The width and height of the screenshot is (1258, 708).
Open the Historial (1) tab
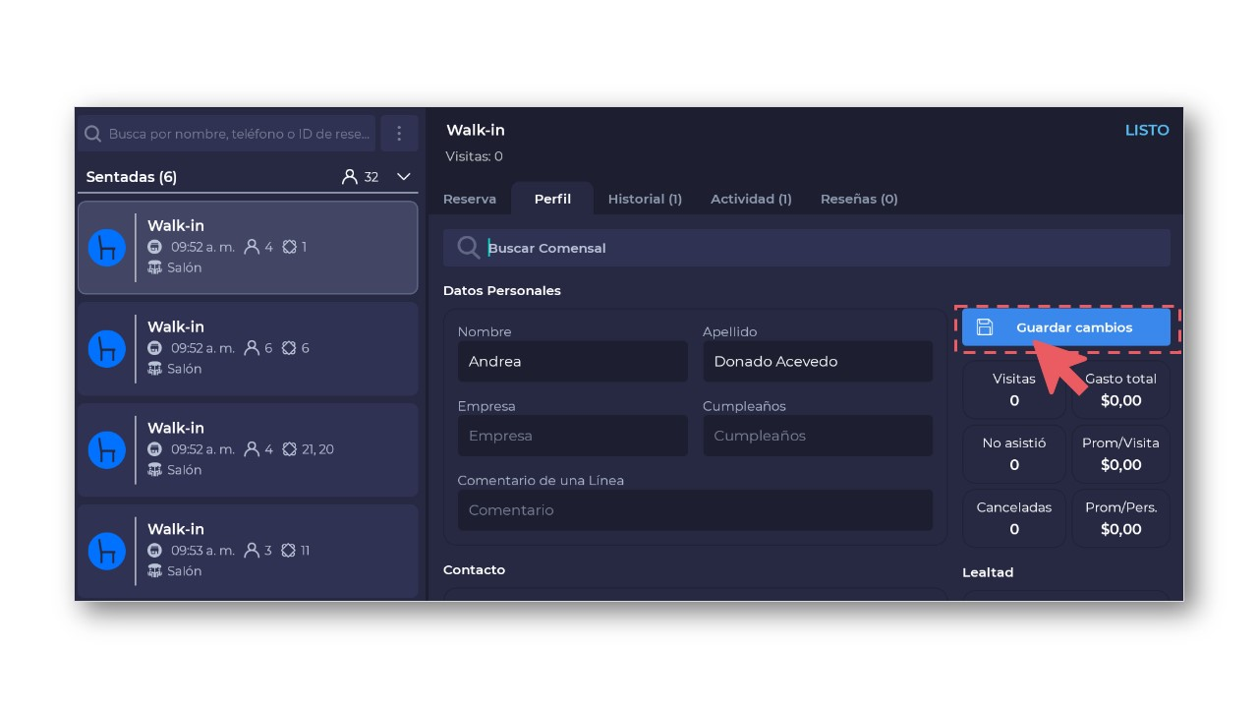coord(645,199)
